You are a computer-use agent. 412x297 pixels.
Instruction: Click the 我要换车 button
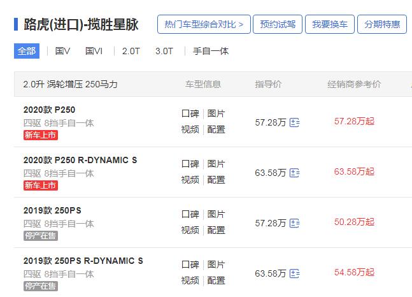tap(330, 24)
